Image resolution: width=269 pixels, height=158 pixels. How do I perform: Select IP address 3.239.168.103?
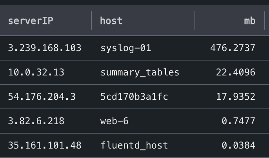[x=45, y=48]
